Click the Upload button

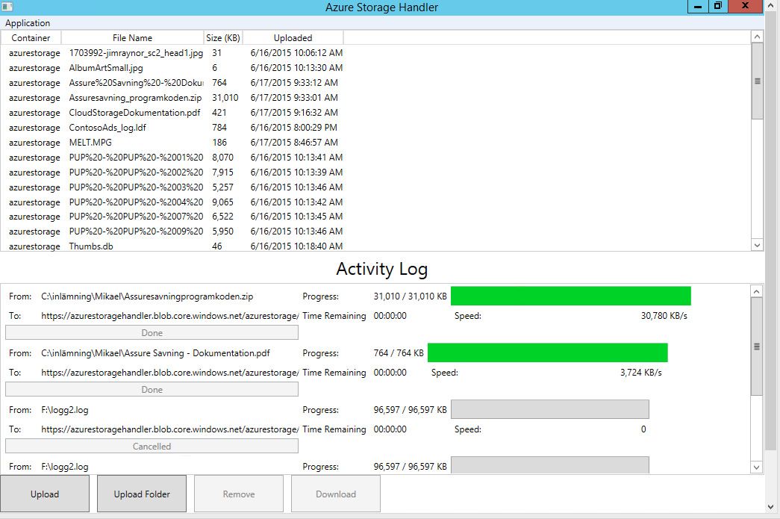pos(45,494)
